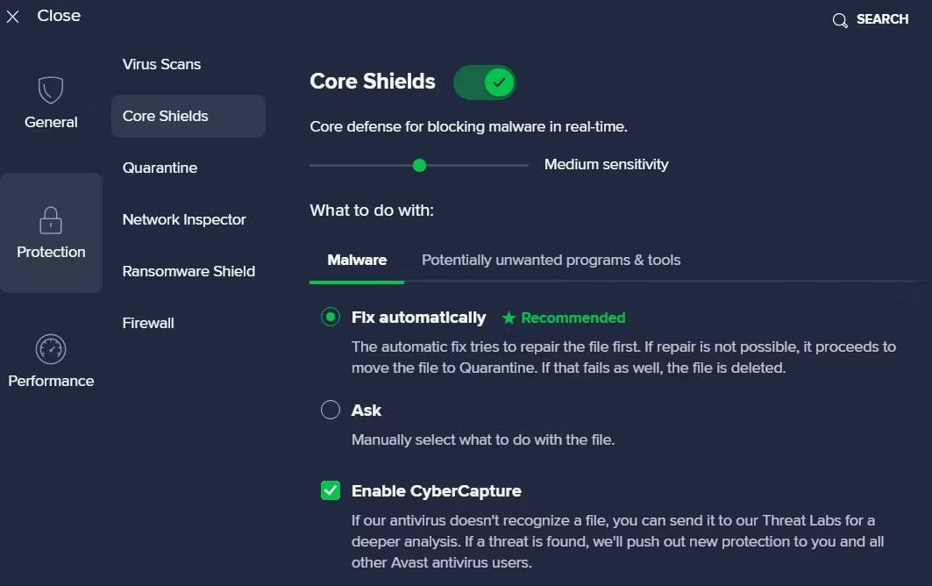Open Network Inspector settings
Viewport: 932px width, 586px height.
click(x=184, y=219)
